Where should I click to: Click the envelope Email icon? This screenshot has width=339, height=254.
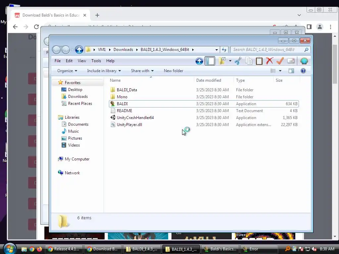(291, 61)
